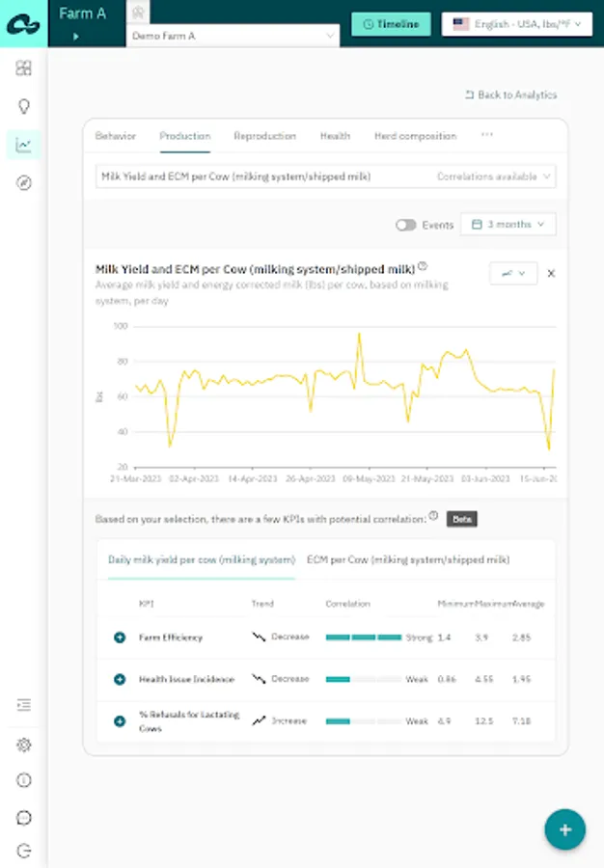Open the settings gear icon in sidebar

click(x=24, y=746)
